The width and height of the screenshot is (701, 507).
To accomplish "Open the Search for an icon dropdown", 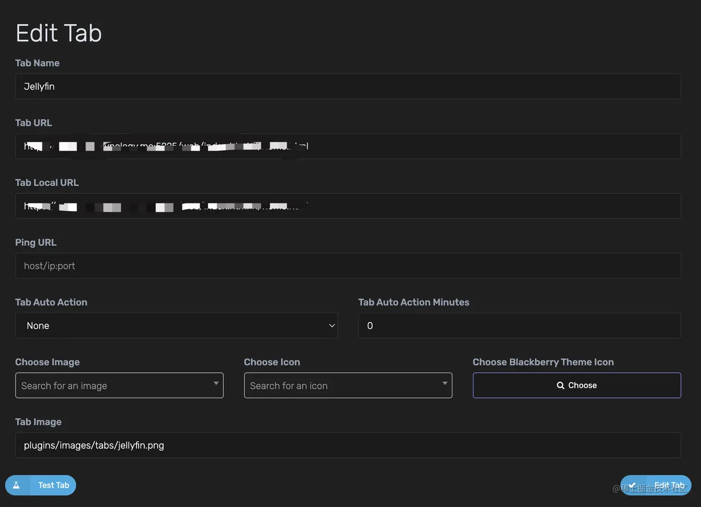I will pyautogui.click(x=348, y=385).
